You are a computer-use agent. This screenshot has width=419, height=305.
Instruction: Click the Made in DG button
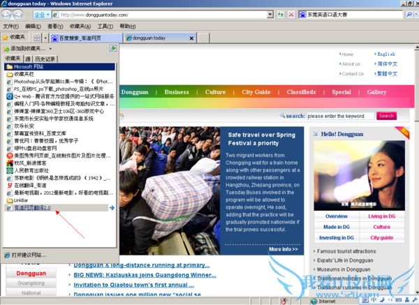pos(337,227)
